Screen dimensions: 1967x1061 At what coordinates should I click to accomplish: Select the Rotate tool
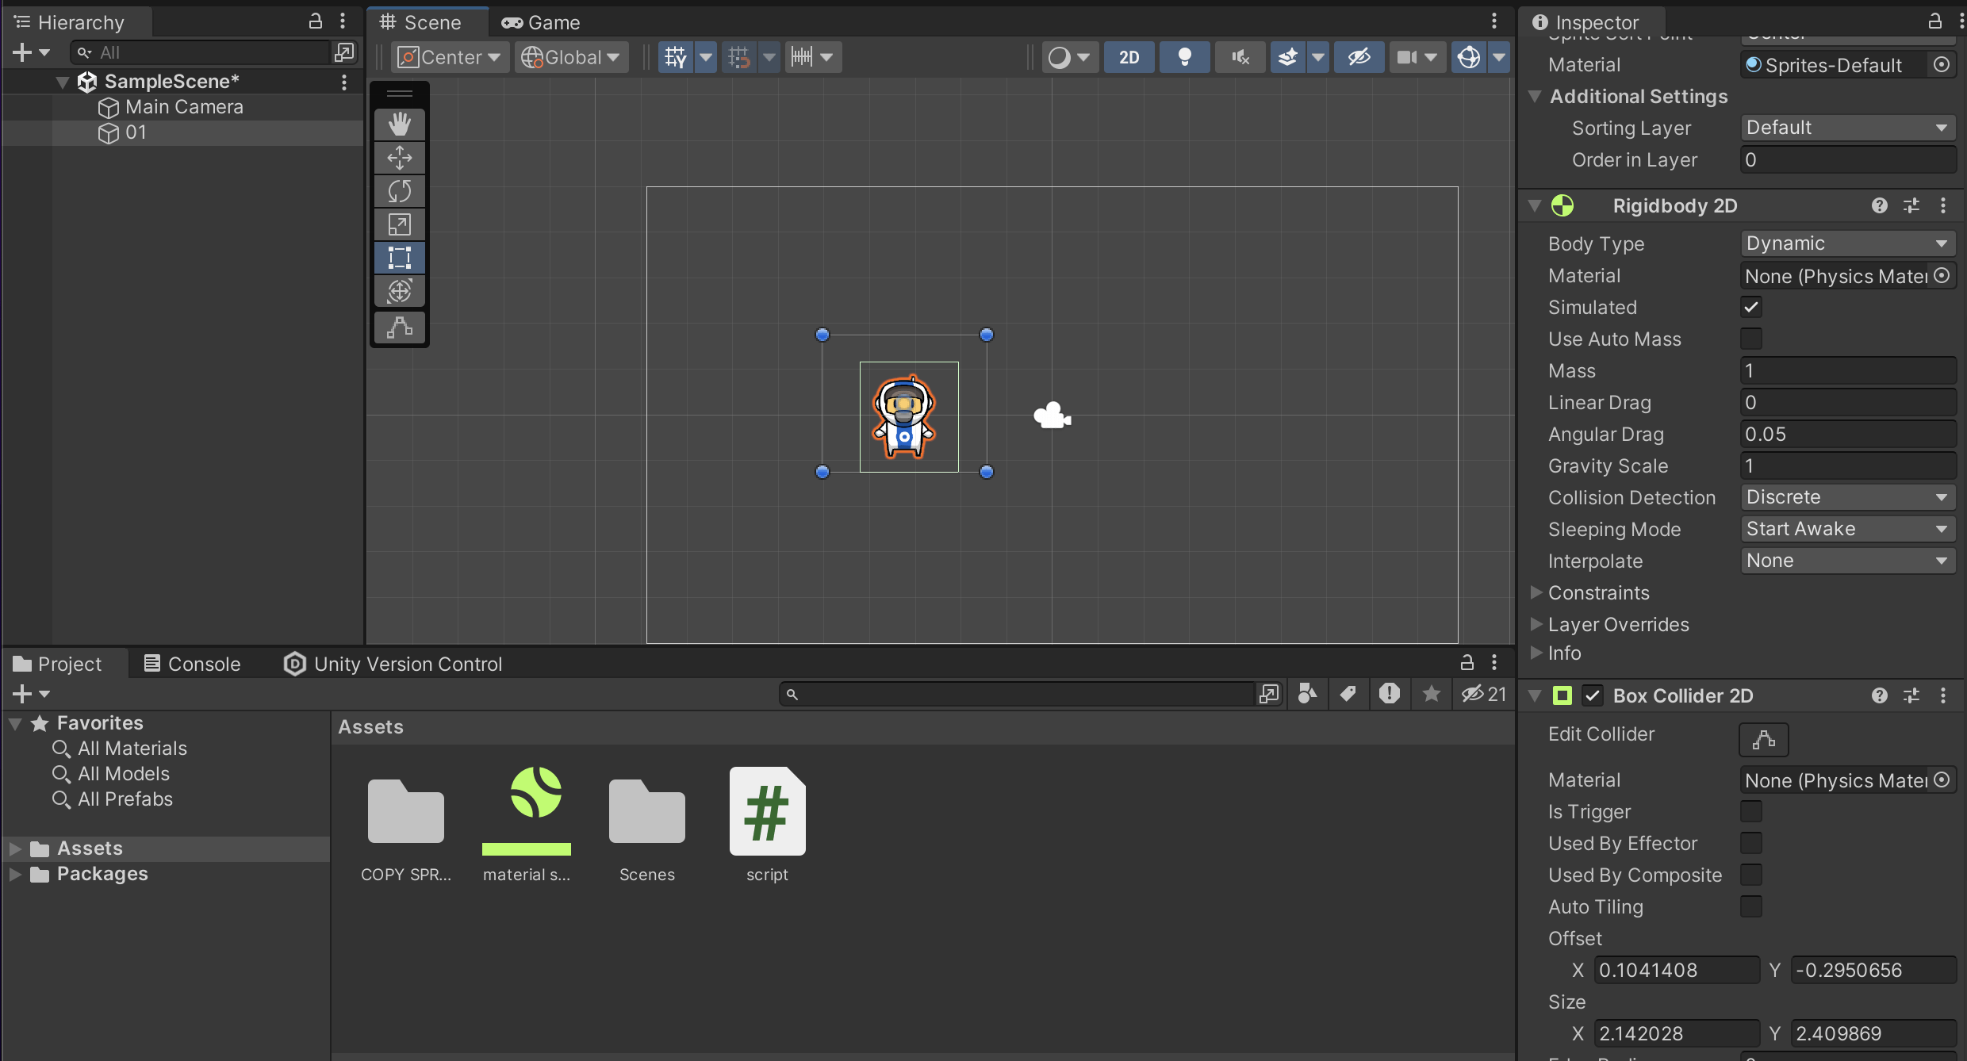click(399, 190)
